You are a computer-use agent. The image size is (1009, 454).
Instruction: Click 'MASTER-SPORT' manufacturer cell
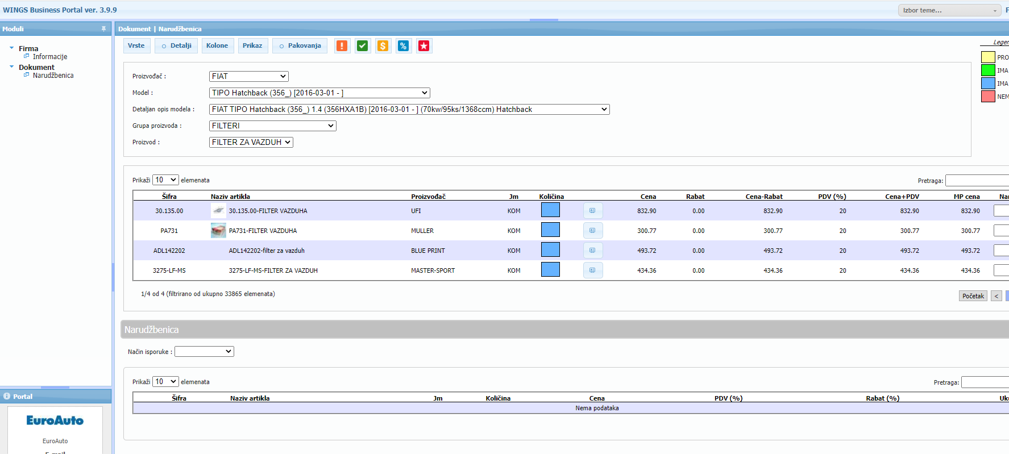click(433, 270)
